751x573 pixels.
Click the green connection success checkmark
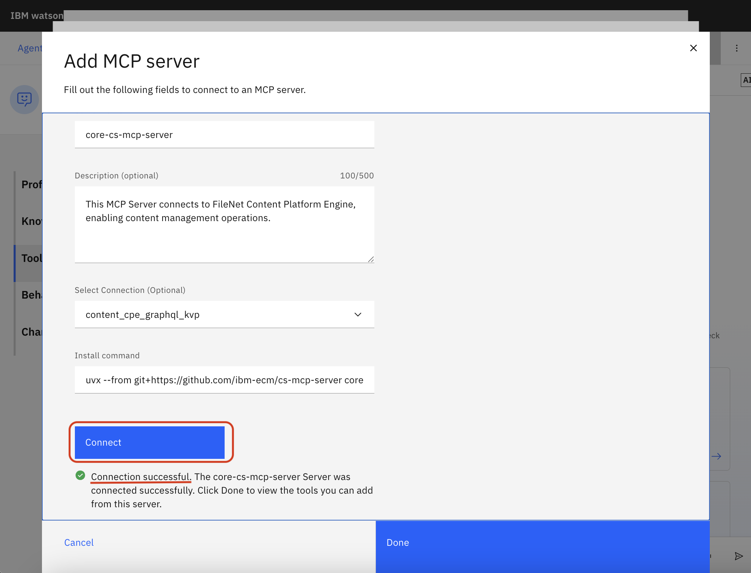coord(81,476)
